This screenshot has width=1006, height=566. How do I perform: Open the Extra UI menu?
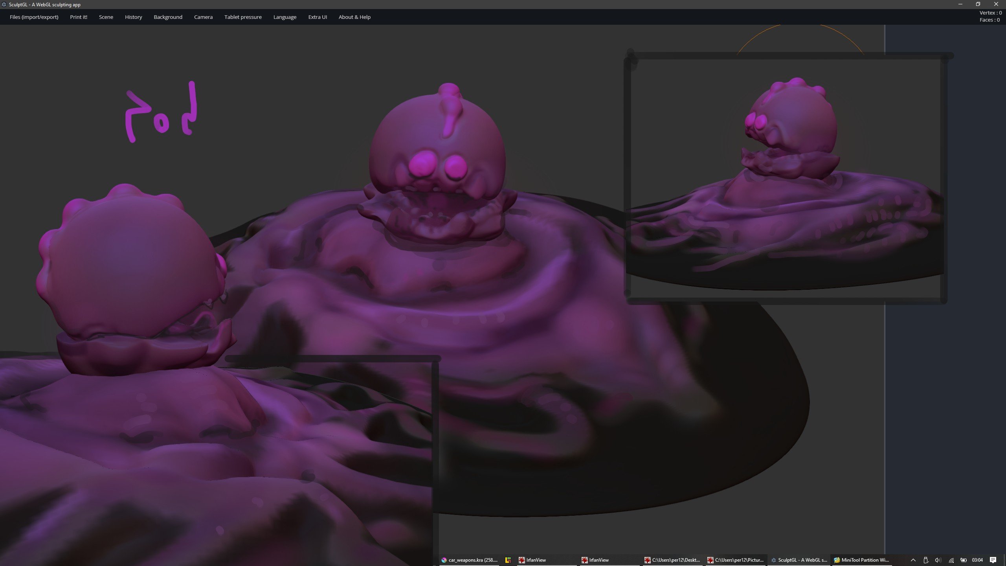(x=318, y=17)
